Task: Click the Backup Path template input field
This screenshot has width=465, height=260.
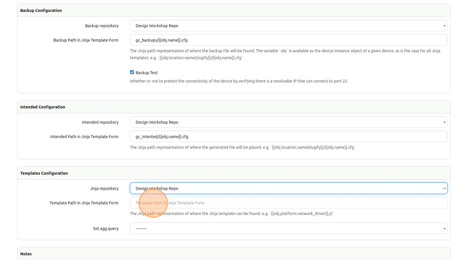Action: tap(288, 40)
